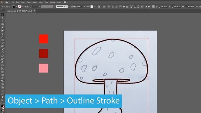The width and height of the screenshot is (201, 113).
Task: Close the mushroom.ai document tab
Action: 35,11
